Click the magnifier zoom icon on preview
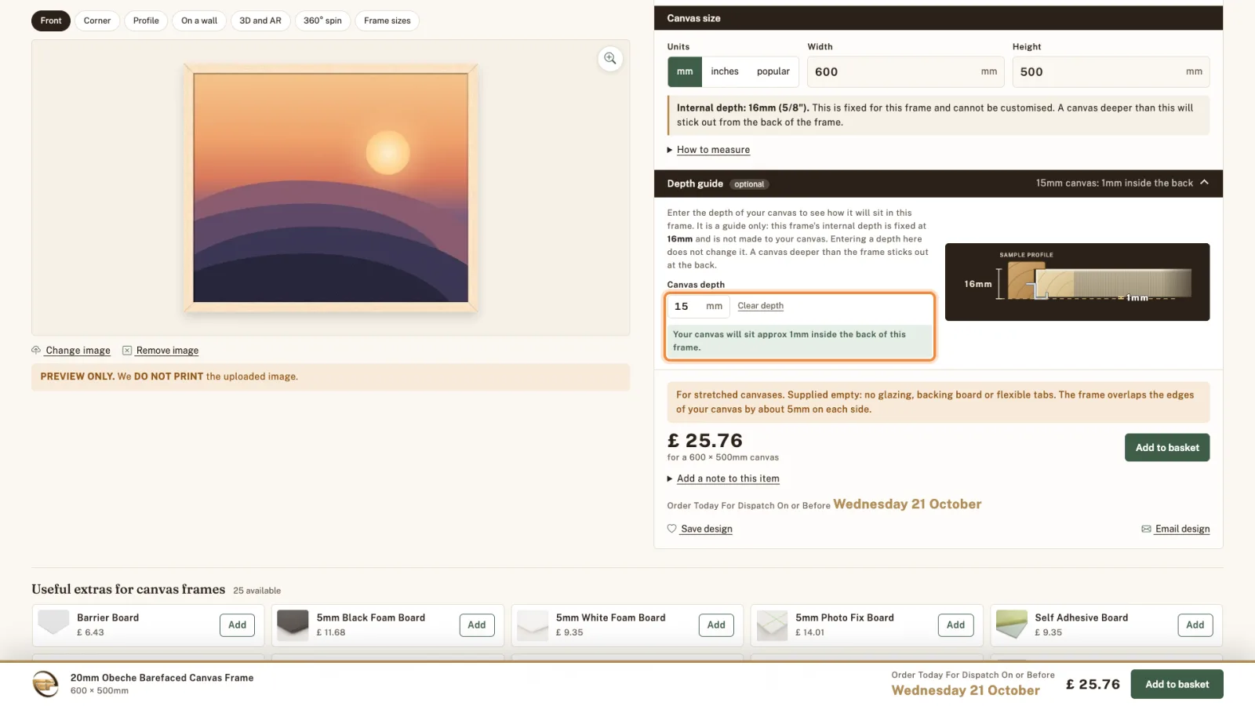The height and width of the screenshot is (706, 1255). coord(610,59)
